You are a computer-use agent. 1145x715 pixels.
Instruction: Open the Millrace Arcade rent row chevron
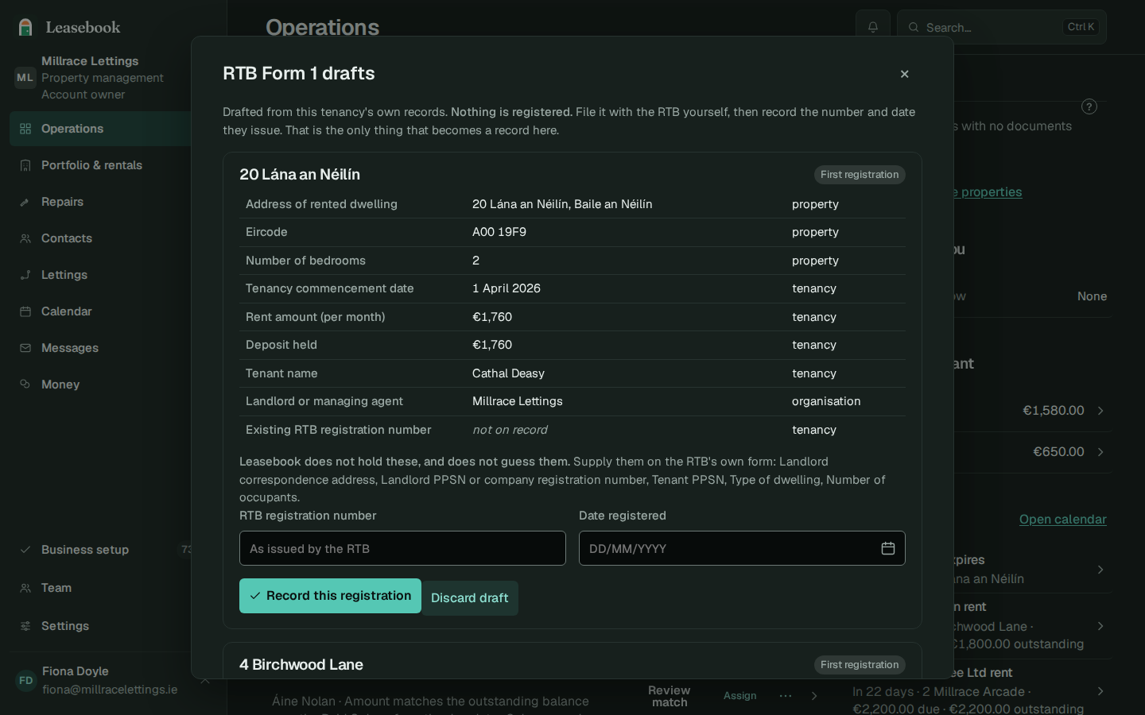coord(1100,691)
